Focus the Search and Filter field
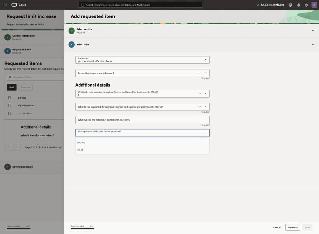Screen dimensions: 319x234 [x=35, y=77]
